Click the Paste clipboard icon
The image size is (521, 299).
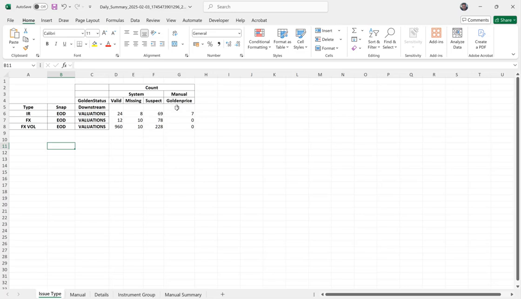[x=13, y=33]
